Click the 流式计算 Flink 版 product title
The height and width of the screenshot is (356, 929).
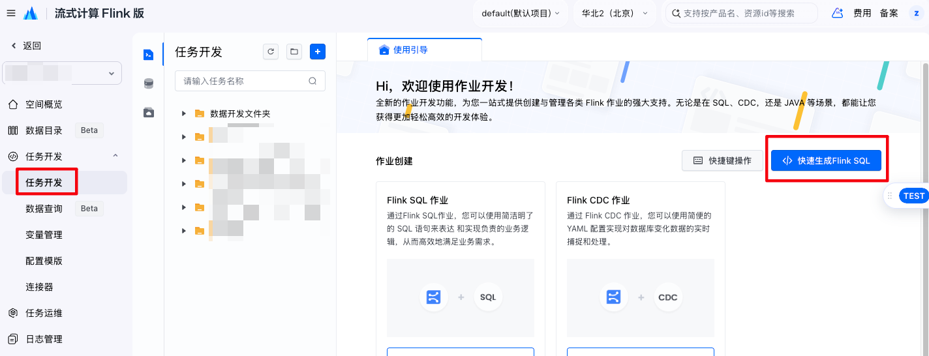[x=100, y=13]
